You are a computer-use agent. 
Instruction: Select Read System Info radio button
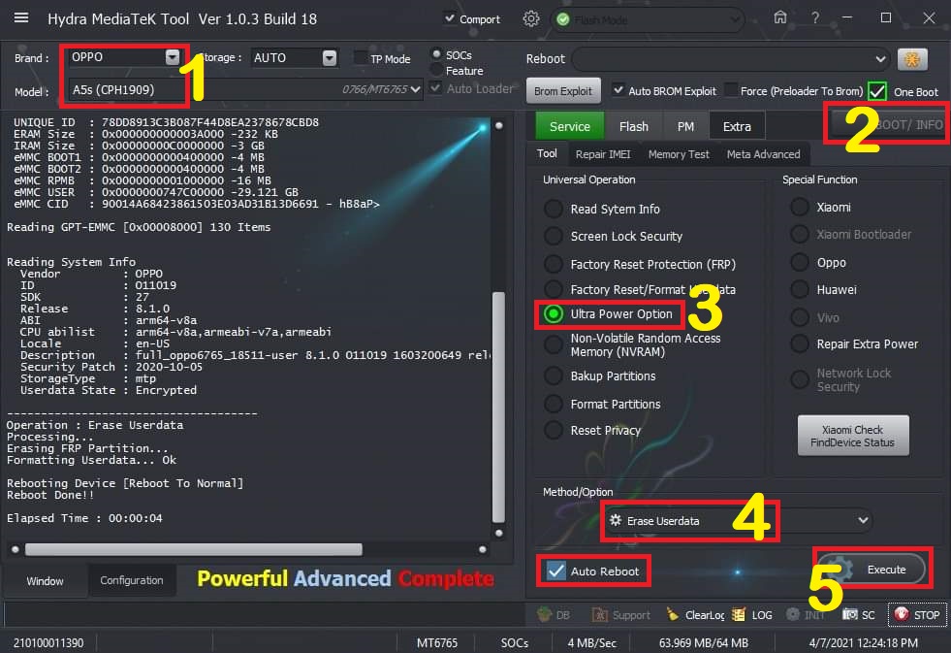click(554, 209)
